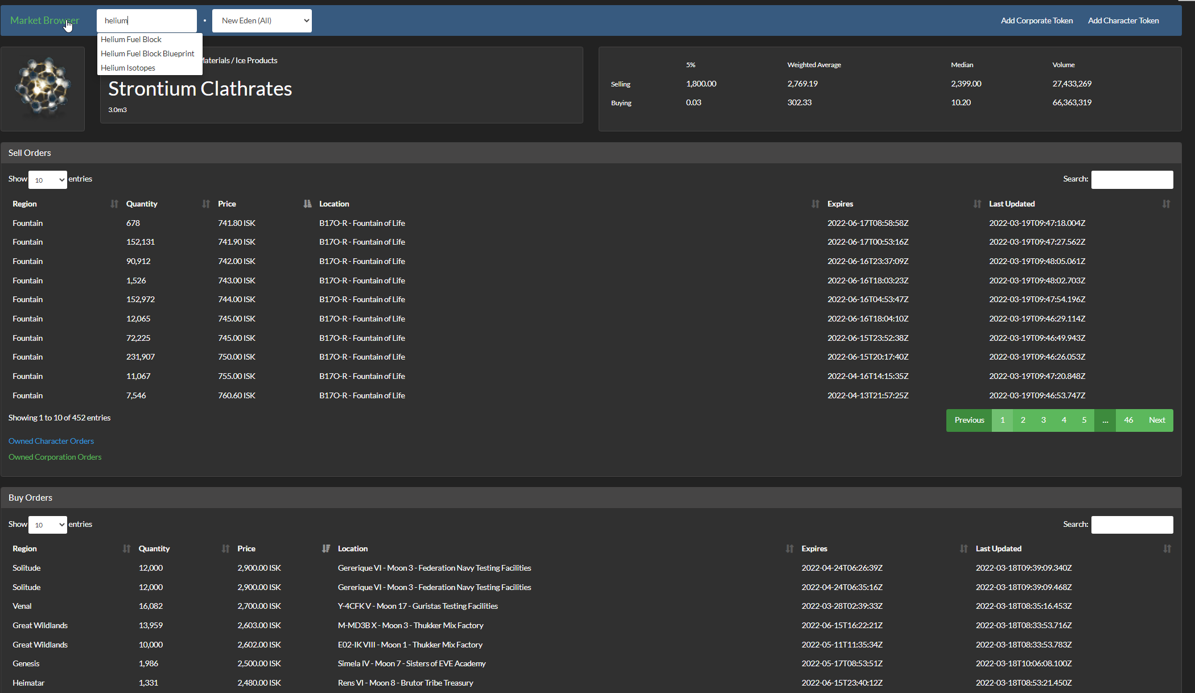The width and height of the screenshot is (1195, 693).
Task: Open Sell Orders show entries dropdown
Action: [x=48, y=180]
